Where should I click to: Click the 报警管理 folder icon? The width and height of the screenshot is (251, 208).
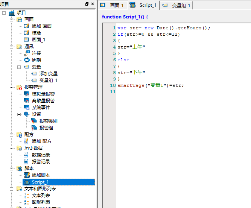[19, 87]
